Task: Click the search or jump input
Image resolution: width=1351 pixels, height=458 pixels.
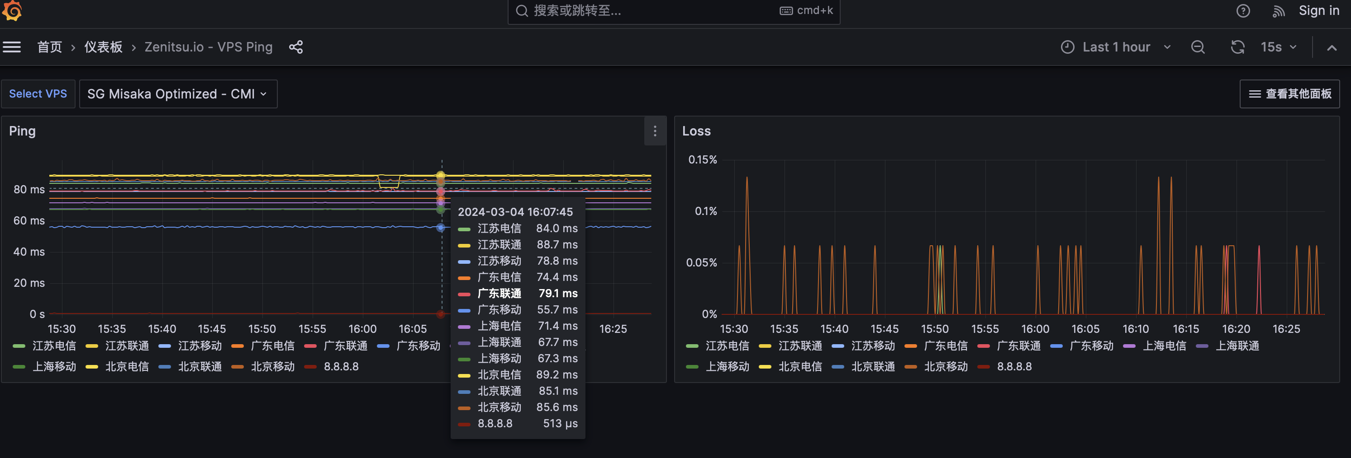Action: [x=673, y=11]
